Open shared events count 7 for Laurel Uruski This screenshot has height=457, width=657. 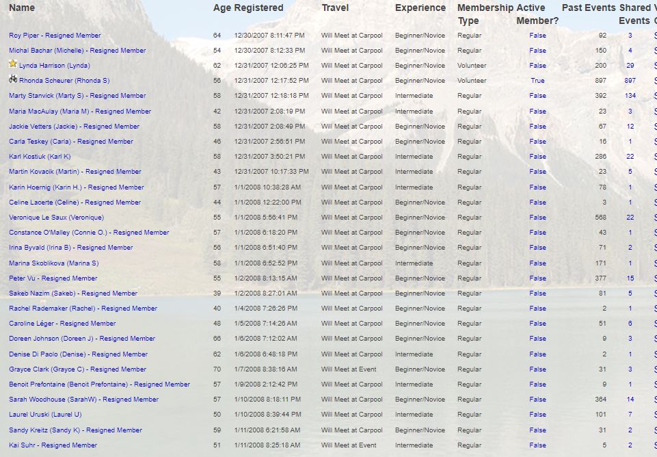[x=630, y=415]
